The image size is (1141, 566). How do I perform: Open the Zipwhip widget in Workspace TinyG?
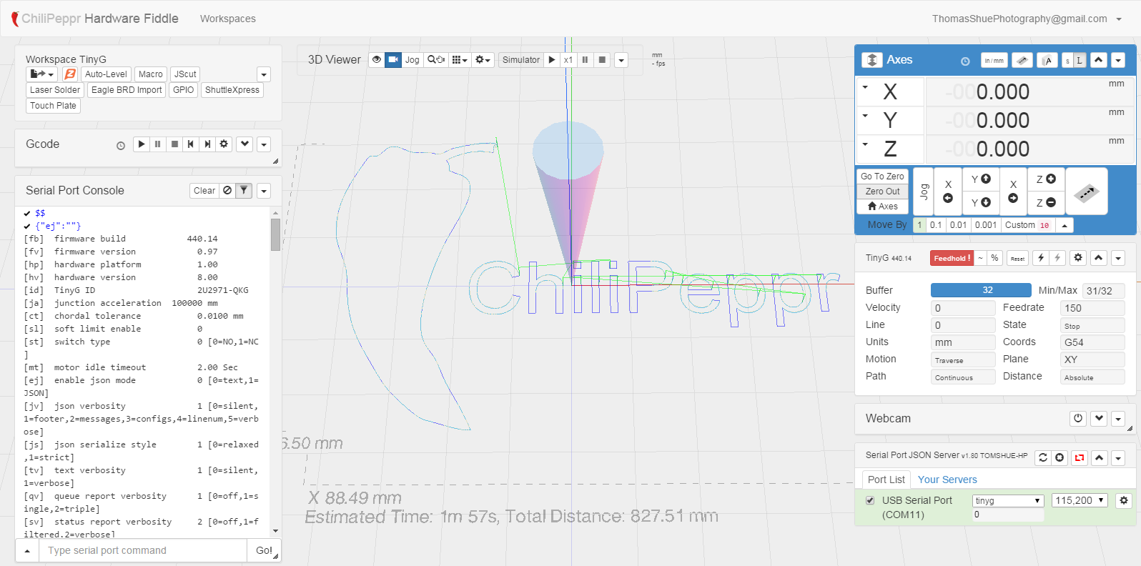(x=70, y=74)
